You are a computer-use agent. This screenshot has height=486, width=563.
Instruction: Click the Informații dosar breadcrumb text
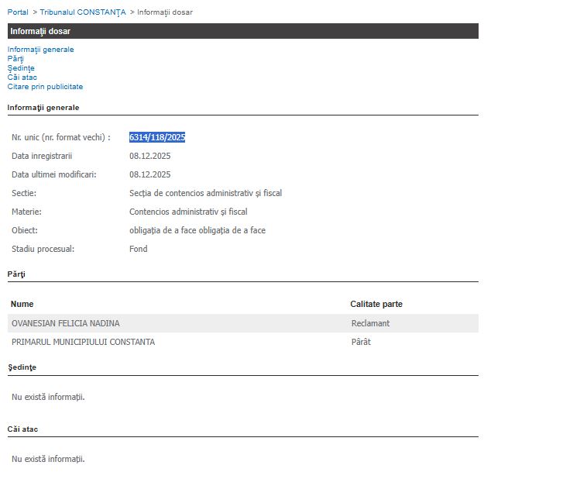point(165,12)
